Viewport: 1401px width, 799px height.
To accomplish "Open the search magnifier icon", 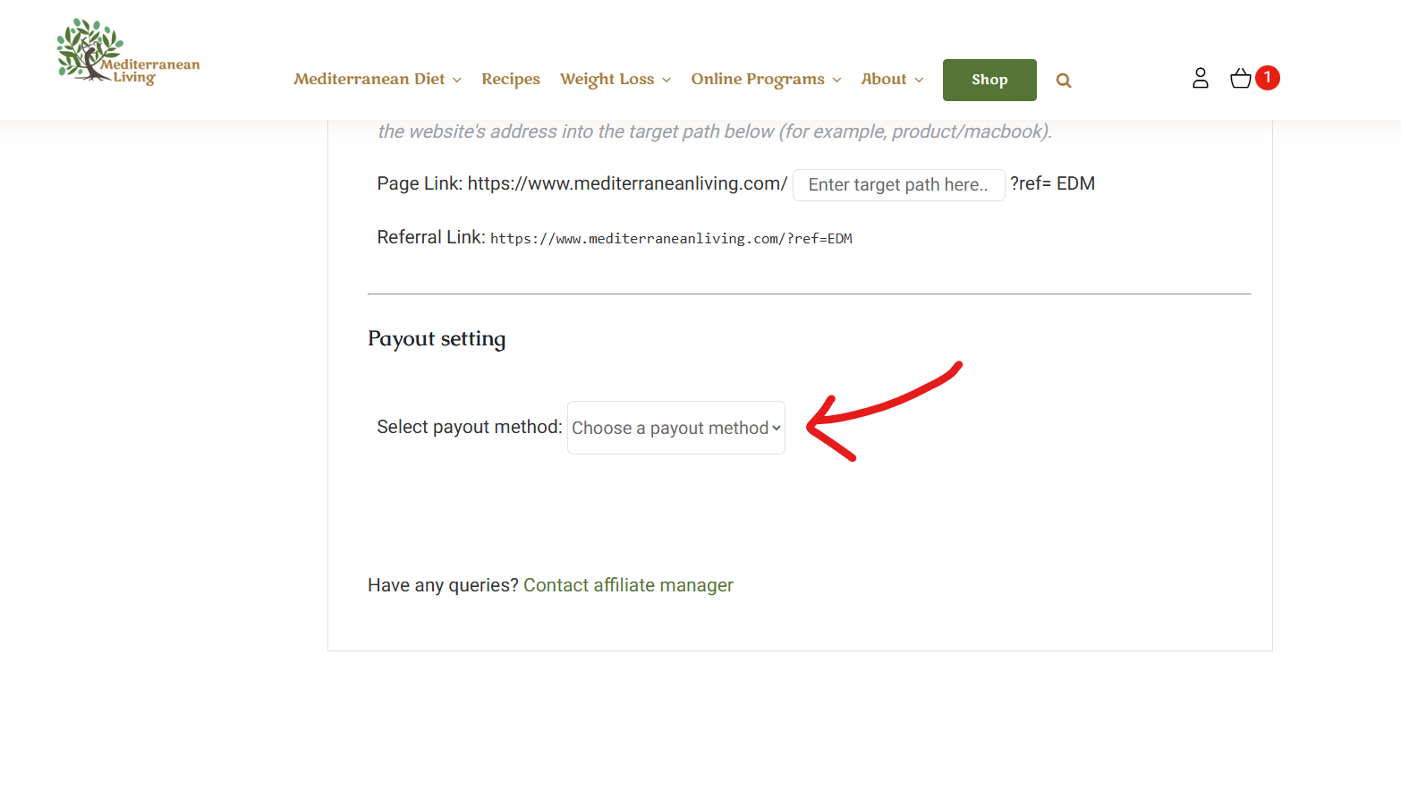I will (1063, 81).
